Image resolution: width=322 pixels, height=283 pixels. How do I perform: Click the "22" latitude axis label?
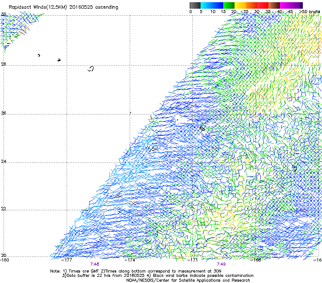point(3,209)
